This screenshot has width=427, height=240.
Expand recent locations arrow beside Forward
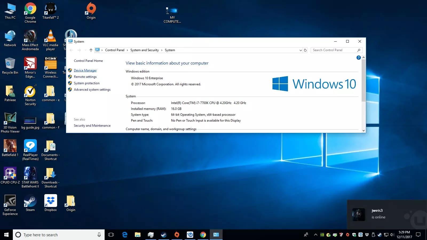(x=85, y=50)
